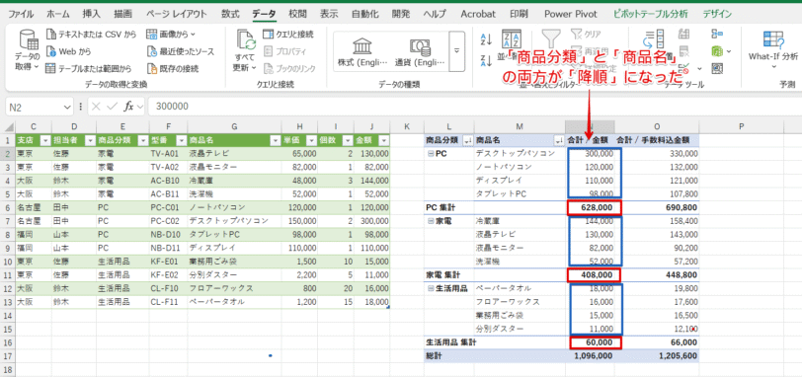Click the descending Z-to-A sort icon
This screenshot has width=802, height=377.
click(x=486, y=60)
